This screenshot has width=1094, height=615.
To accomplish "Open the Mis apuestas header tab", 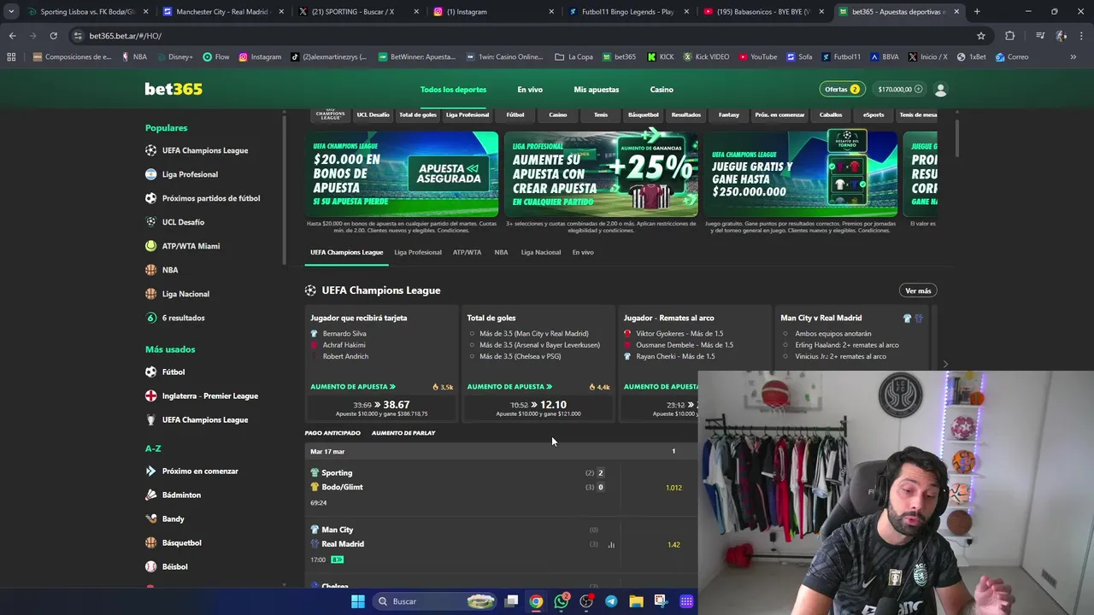I will [x=597, y=89].
